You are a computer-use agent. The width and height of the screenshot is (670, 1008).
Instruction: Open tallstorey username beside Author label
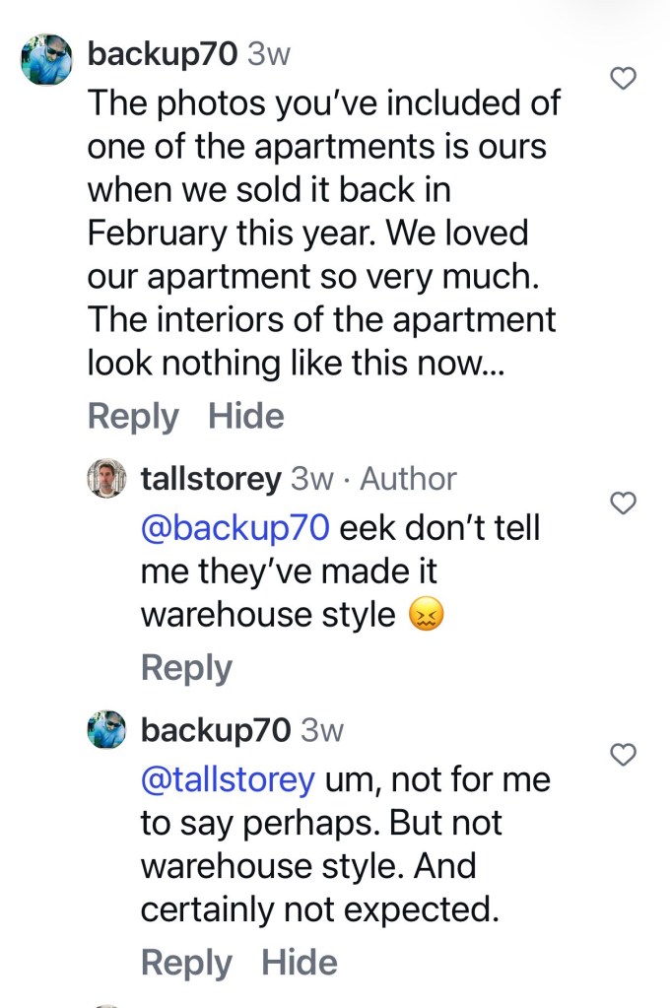[211, 479]
